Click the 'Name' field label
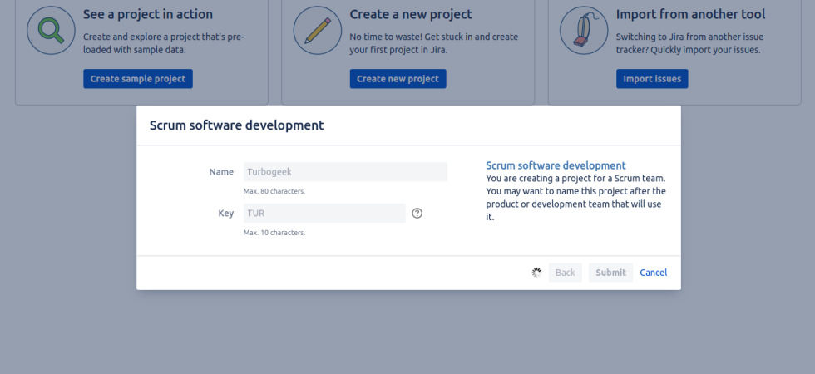The width and height of the screenshot is (815, 374). [221, 172]
